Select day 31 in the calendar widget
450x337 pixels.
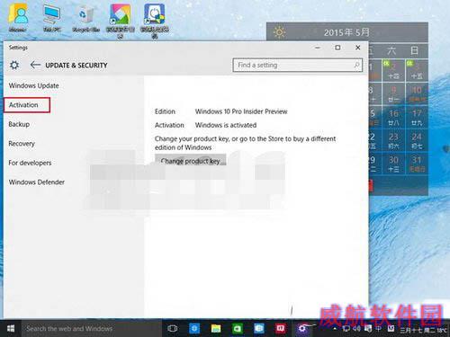(x=417, y=164)
